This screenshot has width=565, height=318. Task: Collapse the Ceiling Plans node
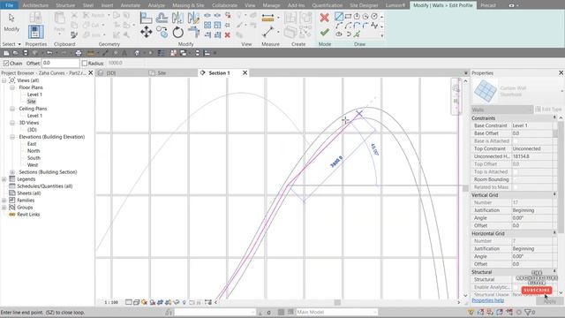12,109
